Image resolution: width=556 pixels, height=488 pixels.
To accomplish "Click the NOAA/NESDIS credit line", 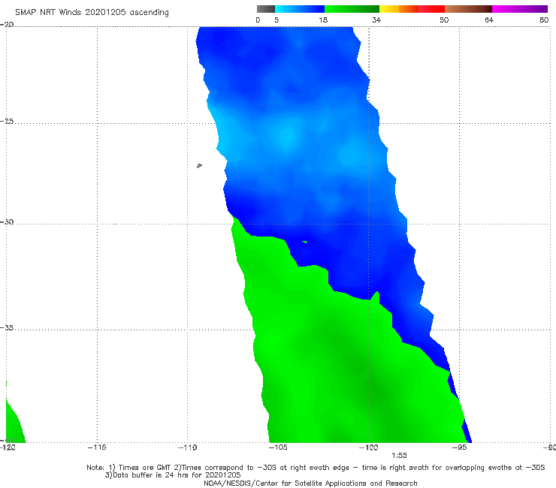I will pyautogui.click(x=310, y=483).
